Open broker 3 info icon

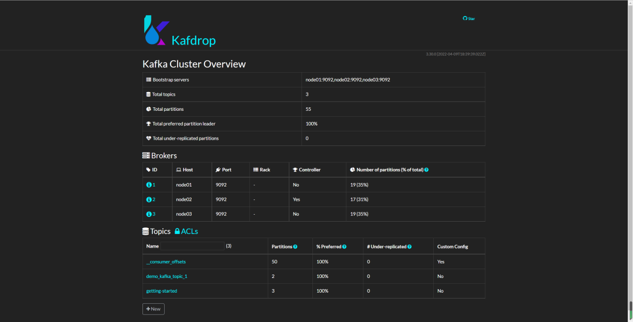148,214
